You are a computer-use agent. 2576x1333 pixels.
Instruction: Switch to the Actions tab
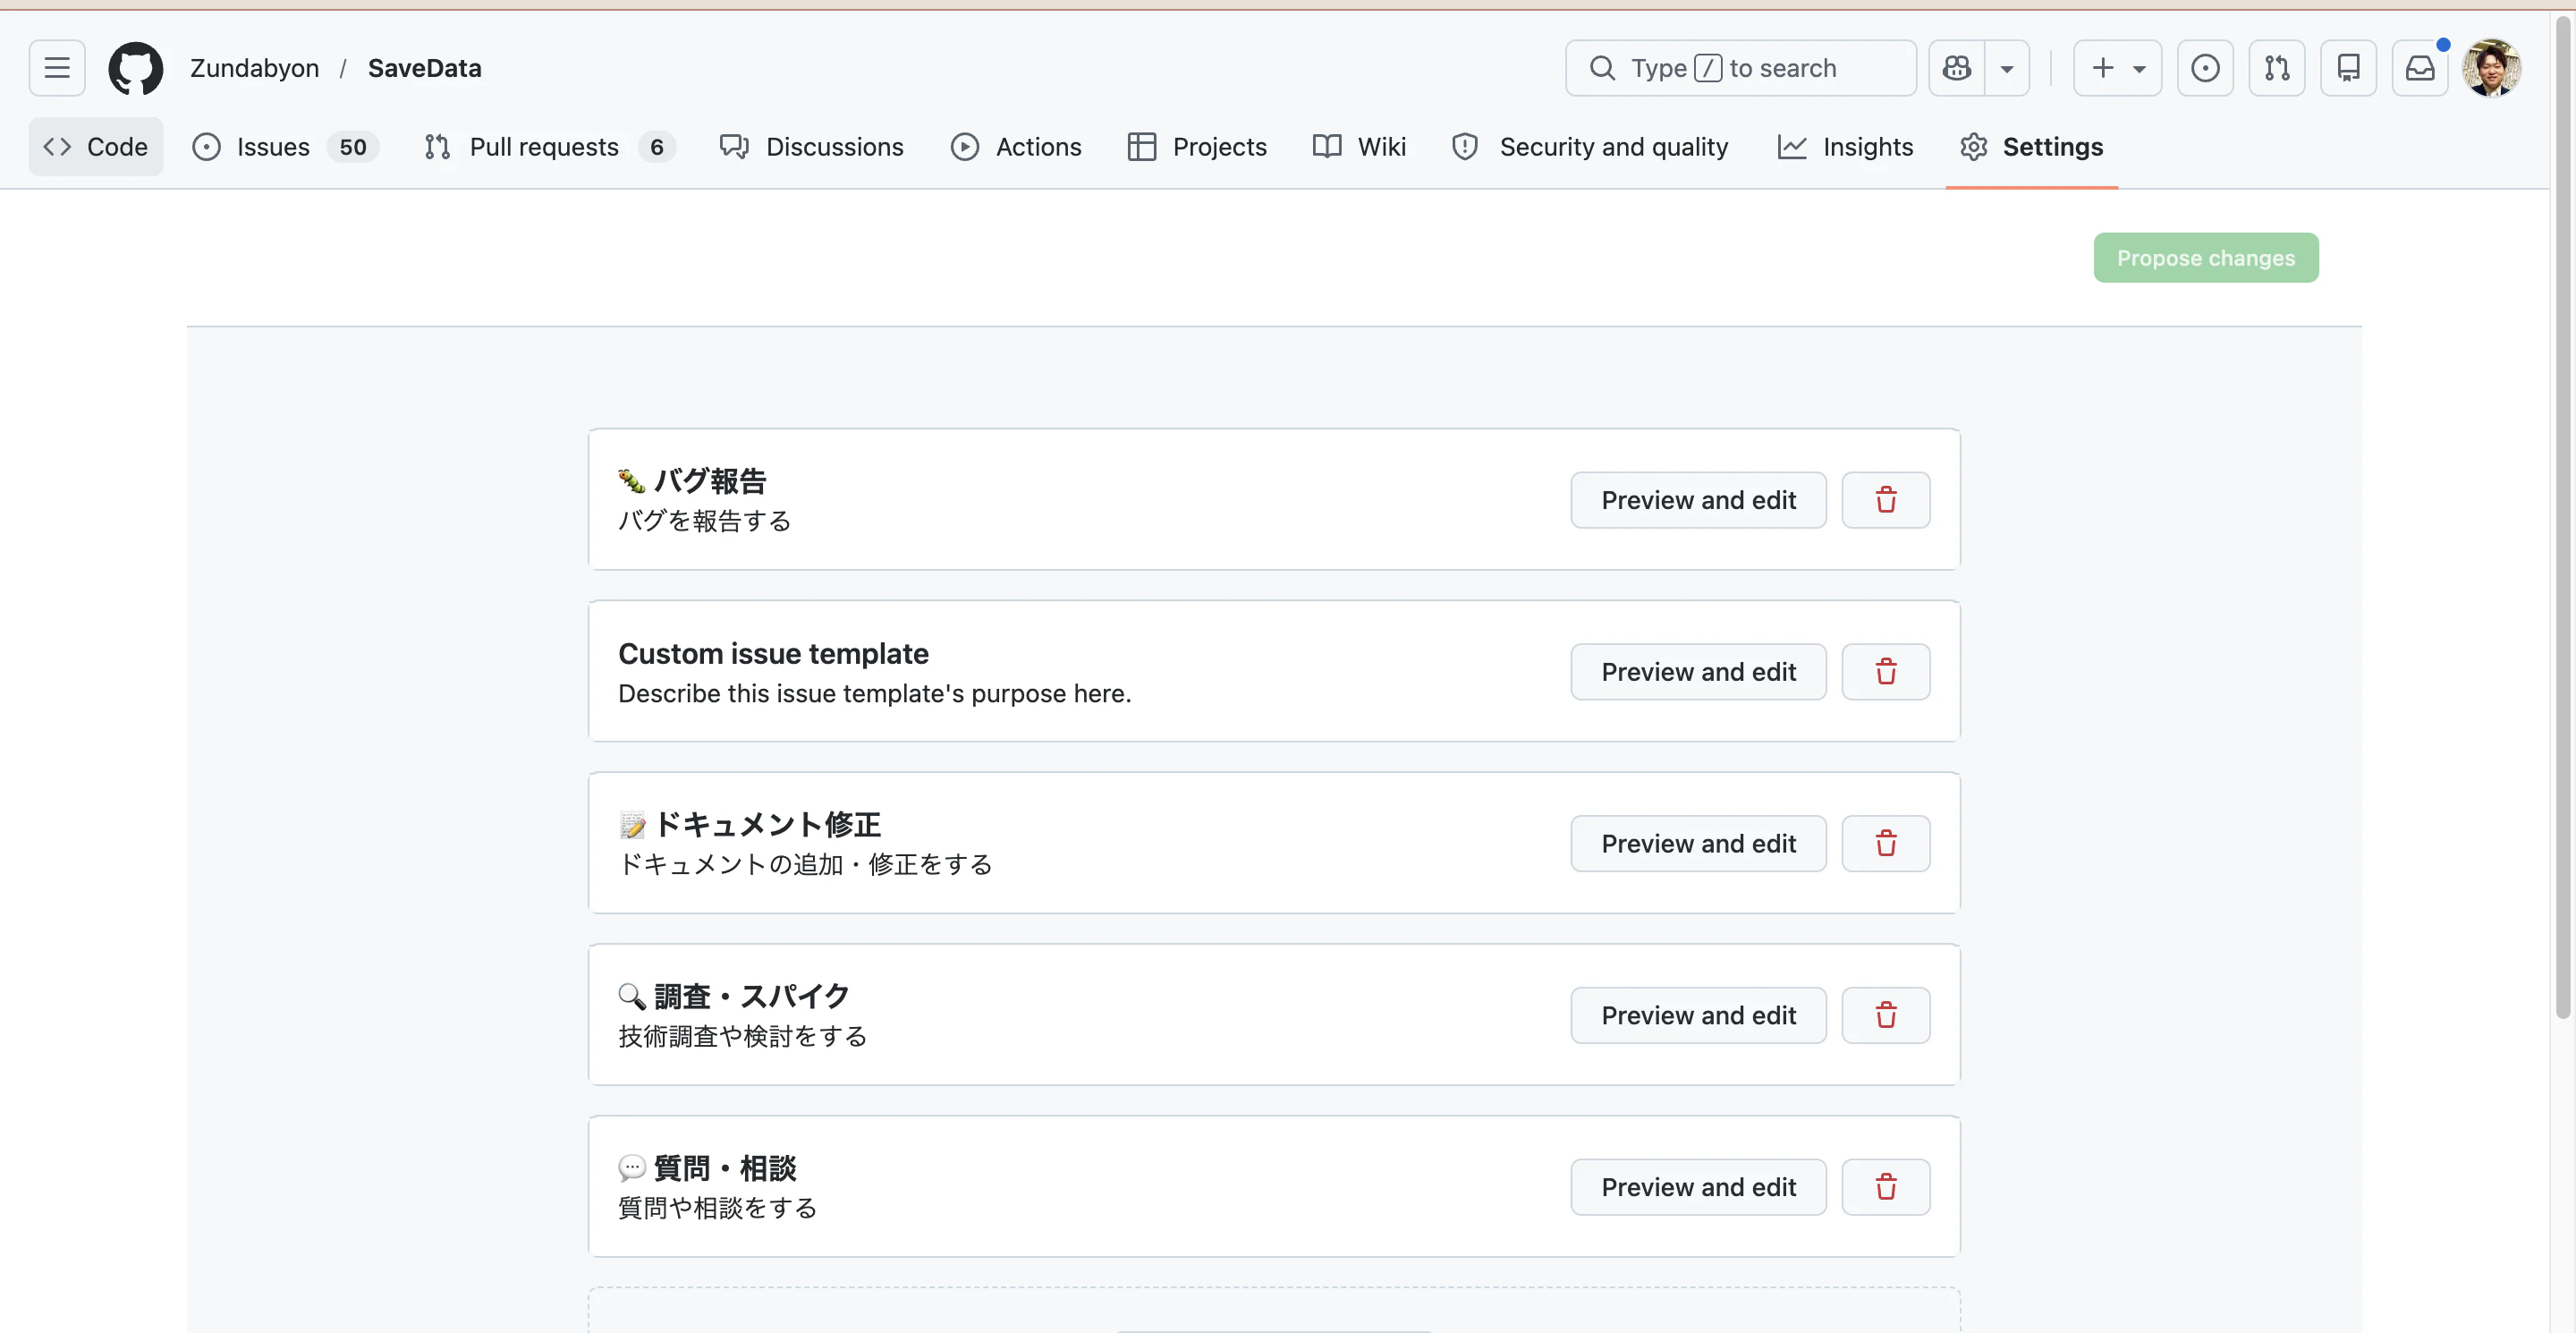coord(1017,146)
